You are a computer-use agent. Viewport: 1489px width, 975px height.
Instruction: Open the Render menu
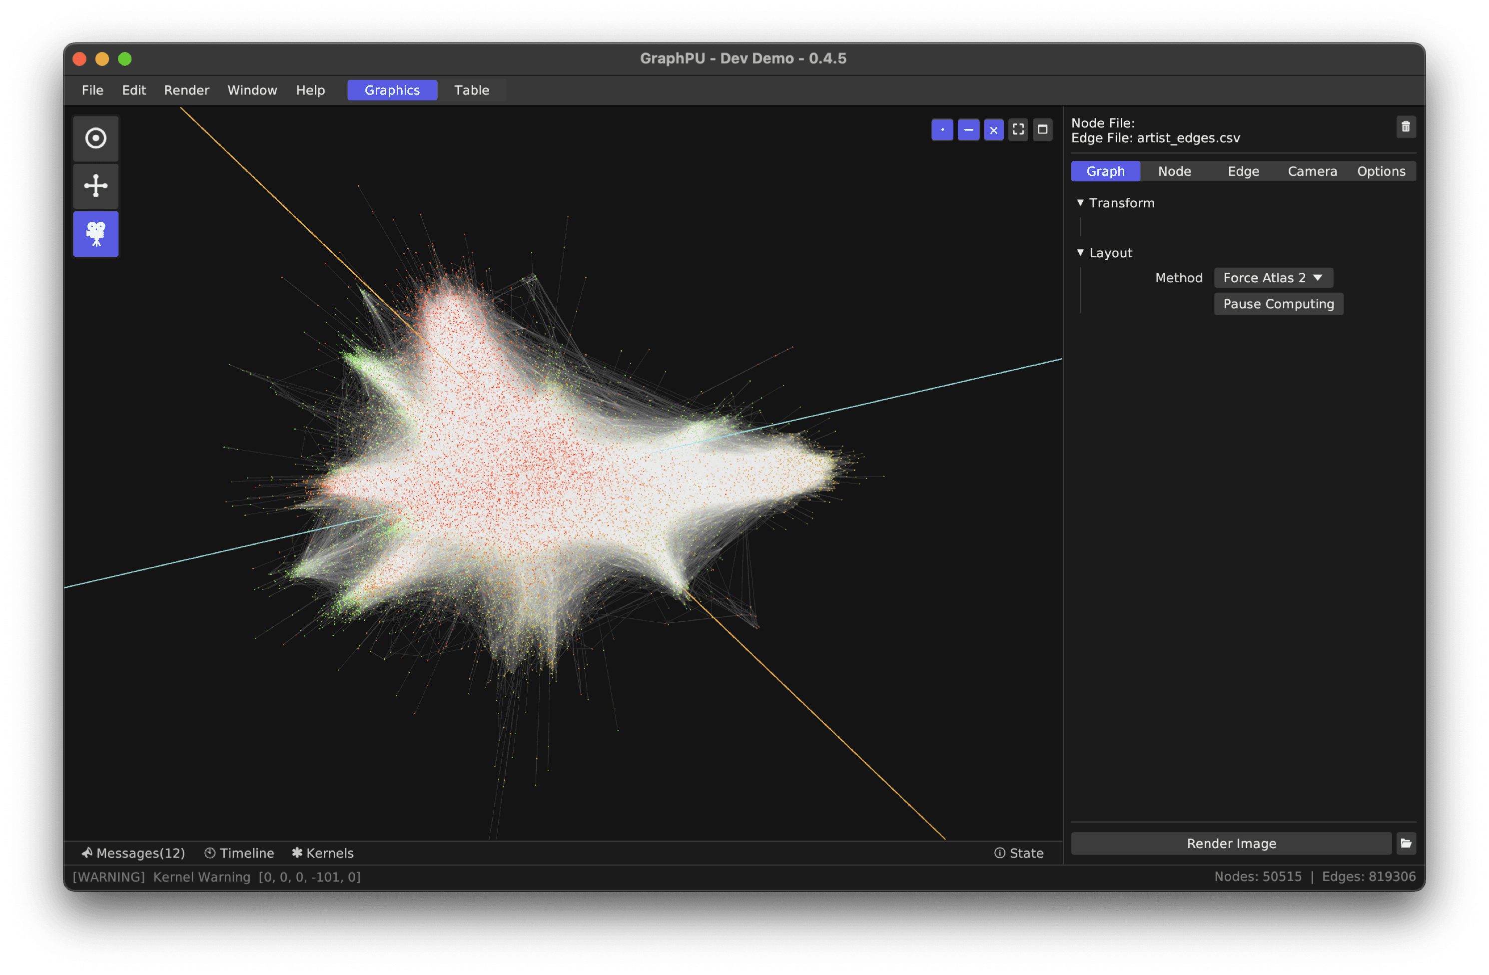coord(186,90)
